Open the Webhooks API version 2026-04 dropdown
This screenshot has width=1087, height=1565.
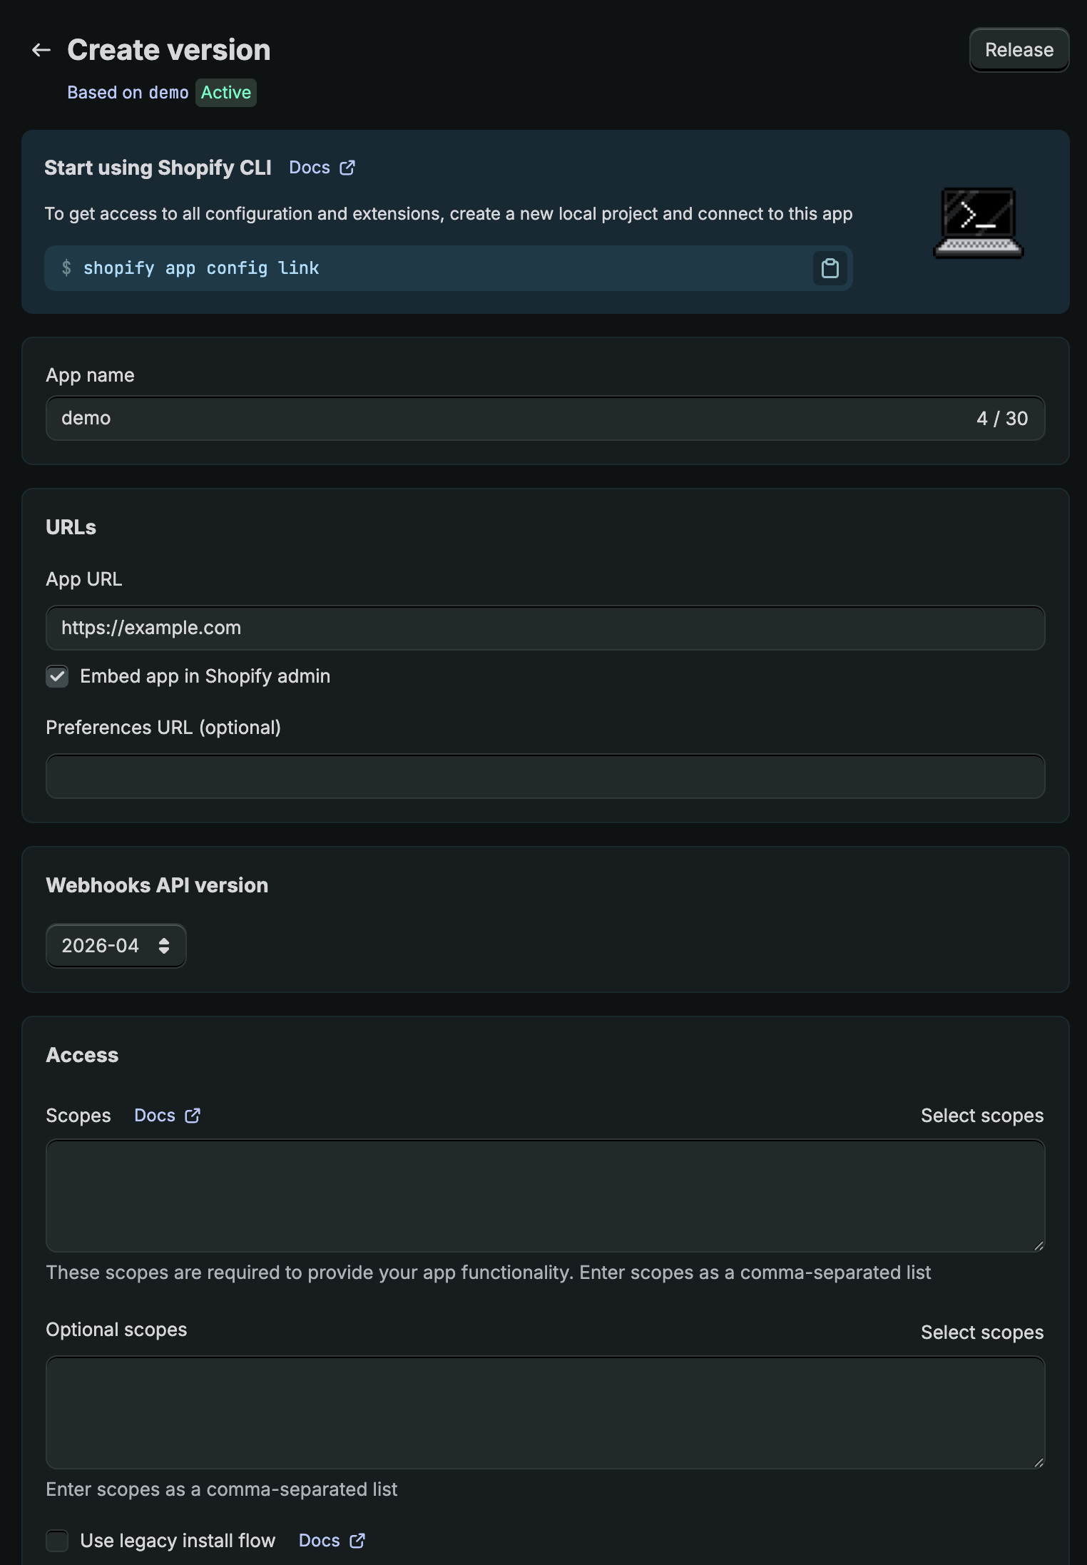point(116,946)
